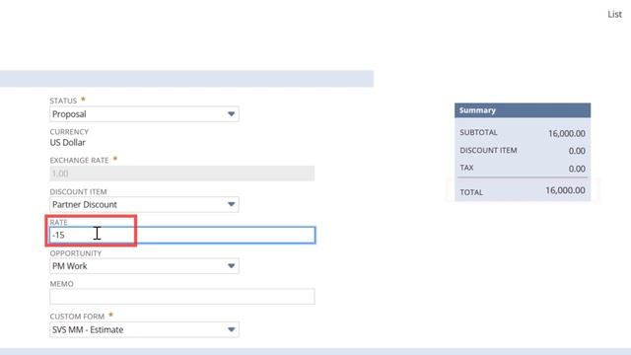Click the TOTAL label in Summary
631x355 pixels.
click(x=471, y=192)
